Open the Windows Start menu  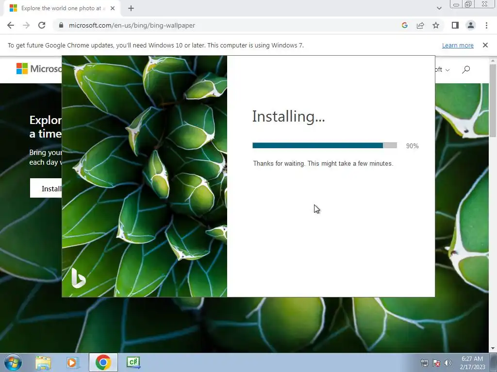(13, 362)
